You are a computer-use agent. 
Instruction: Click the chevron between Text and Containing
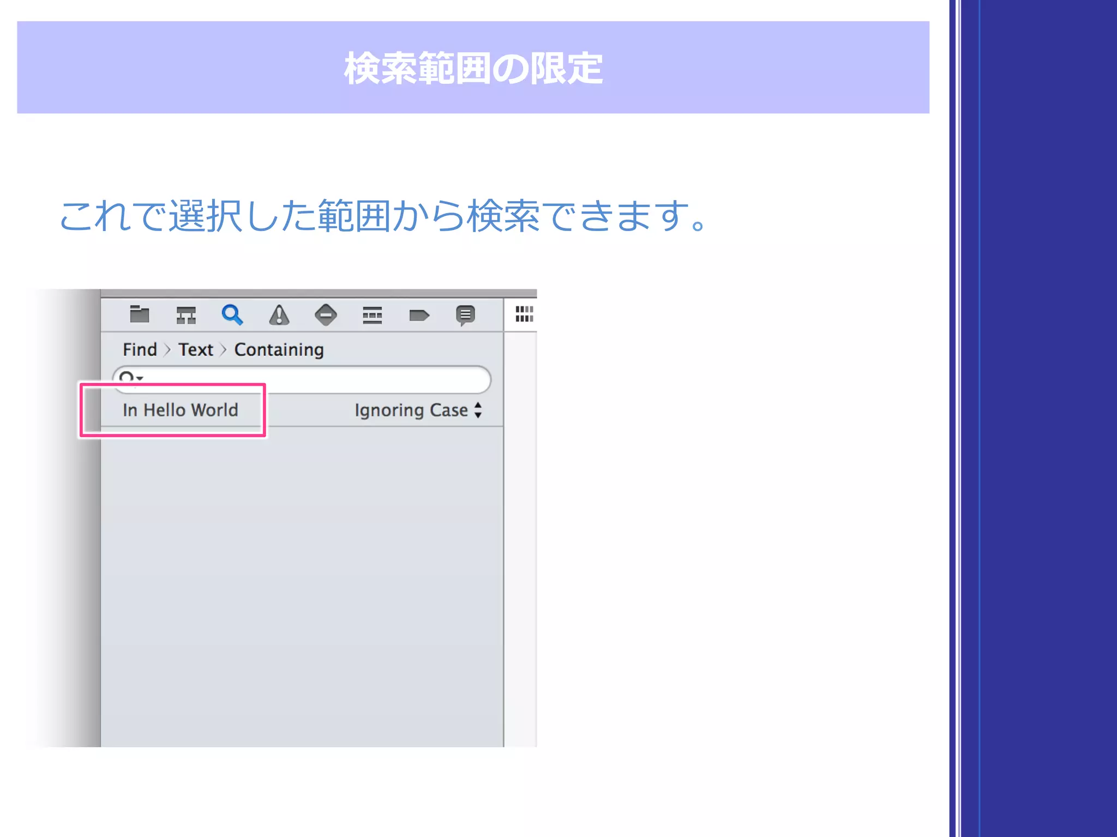click(223, 349)
